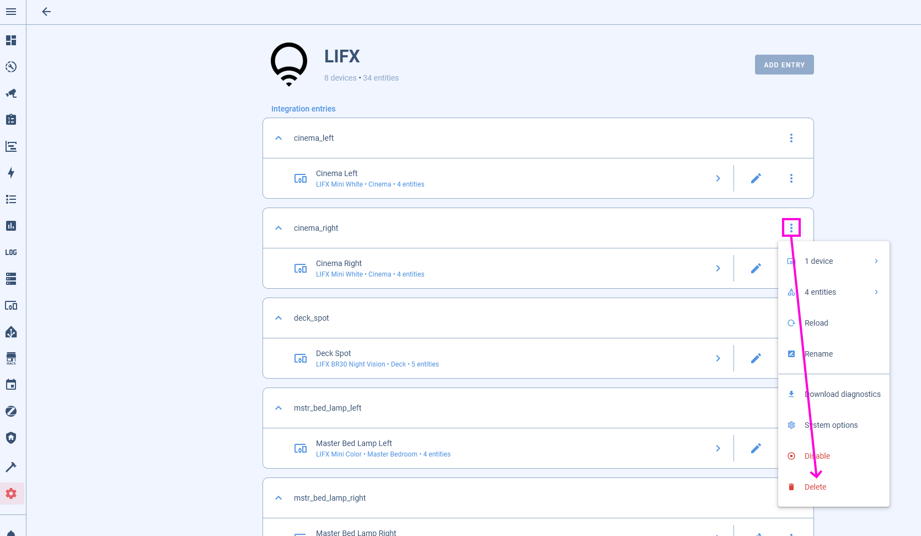Collapse the mstr_bed_lamp_left entry

[x=279, y=408]
